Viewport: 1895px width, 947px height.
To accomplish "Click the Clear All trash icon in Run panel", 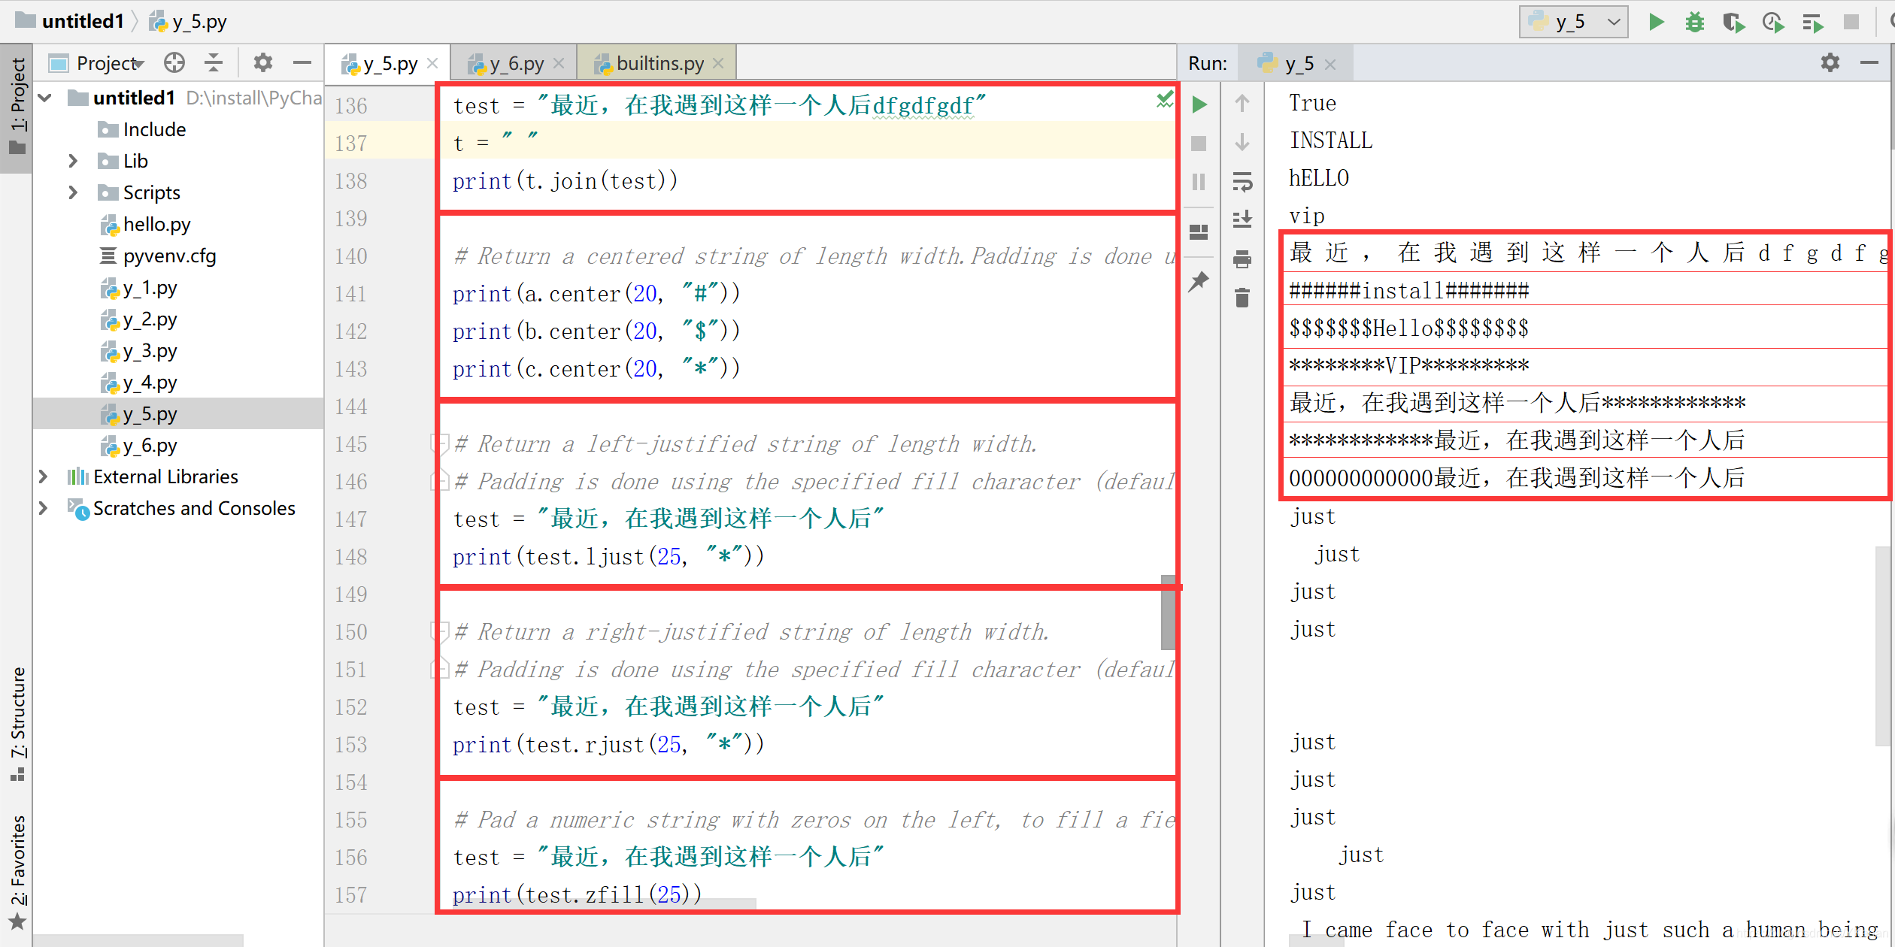I will (1242, 298).
